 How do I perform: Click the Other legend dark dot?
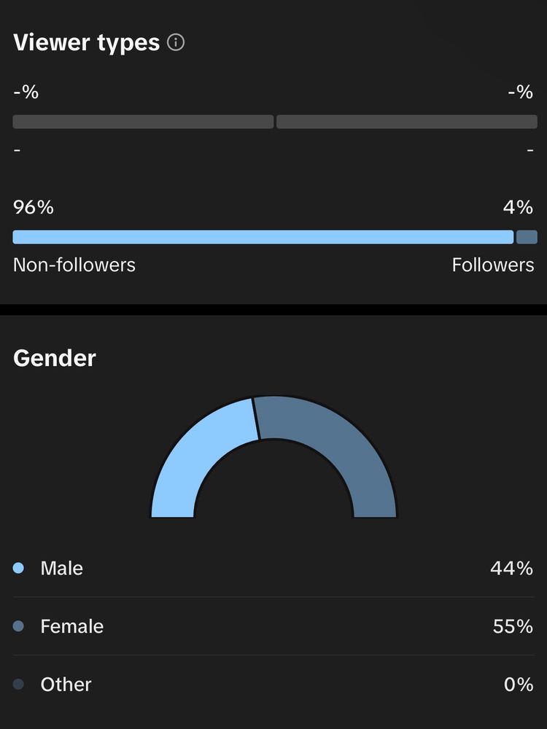tap(19, 685)
